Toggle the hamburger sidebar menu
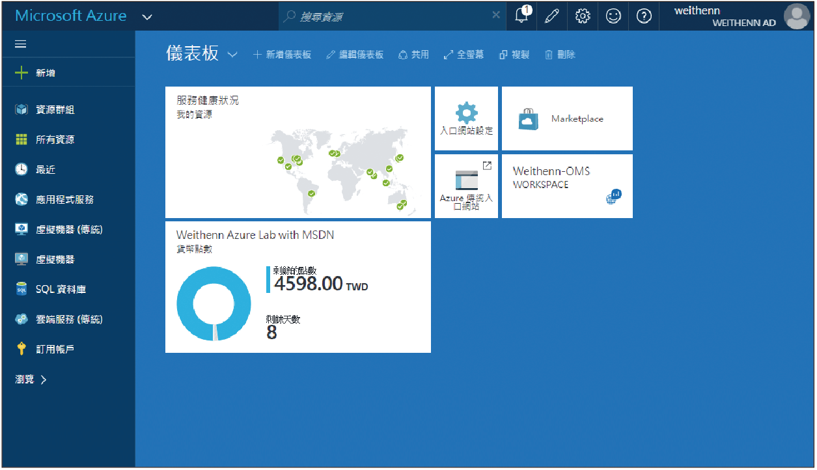The image size is (817, 470). pyautogui.click(x=21, y=44)
